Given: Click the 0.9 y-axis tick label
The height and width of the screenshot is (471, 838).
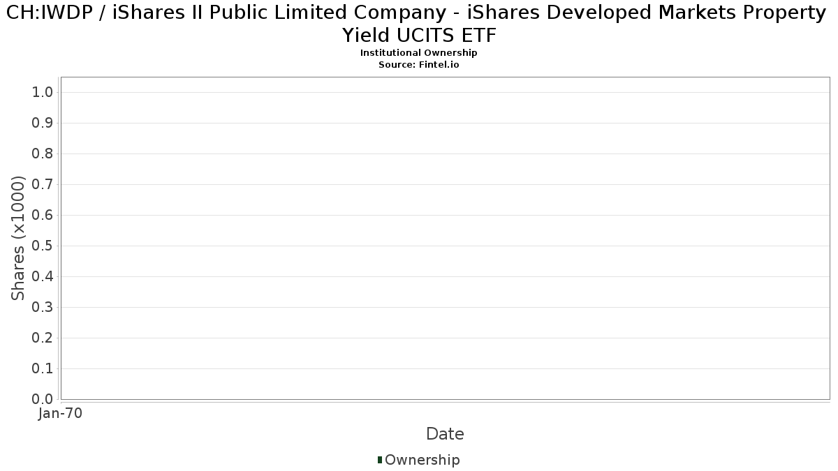Looking at the screenshot, I should pyautogui.click(x=43, y=124).
